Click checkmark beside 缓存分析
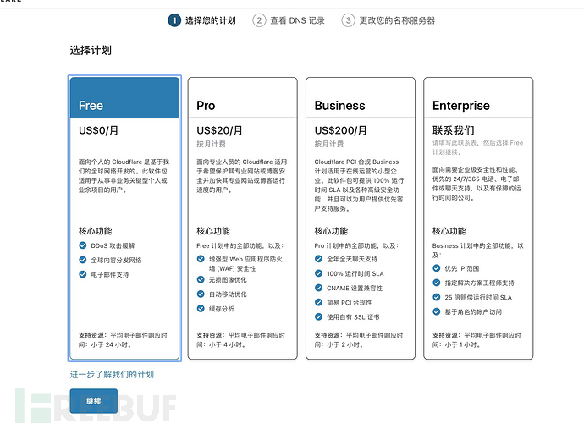 pos(201,308)
